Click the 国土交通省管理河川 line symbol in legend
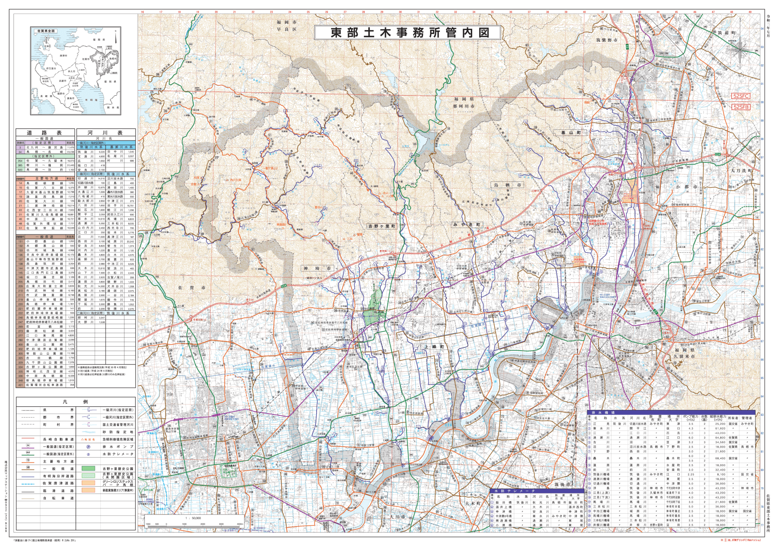This screenshot has height=546, width=774. (89, 425)
